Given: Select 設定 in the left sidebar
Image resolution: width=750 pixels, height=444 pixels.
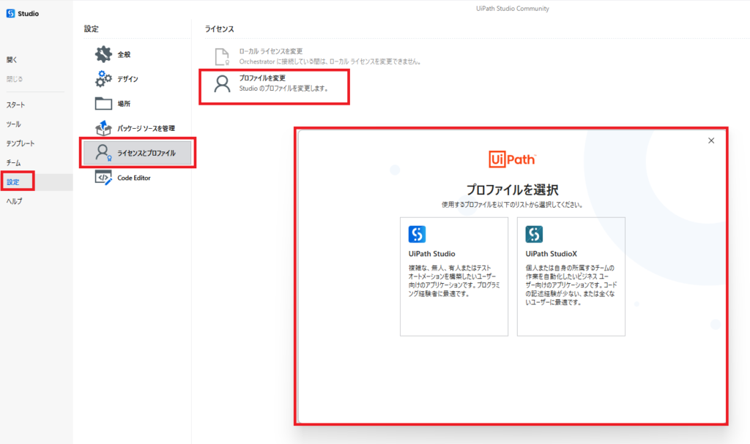Looking at the screenshot, I should pos(13,182).
